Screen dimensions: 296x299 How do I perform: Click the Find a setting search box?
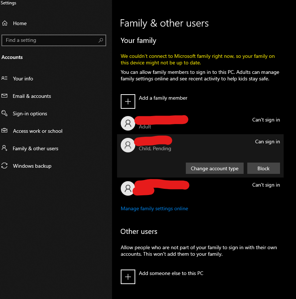54,40
